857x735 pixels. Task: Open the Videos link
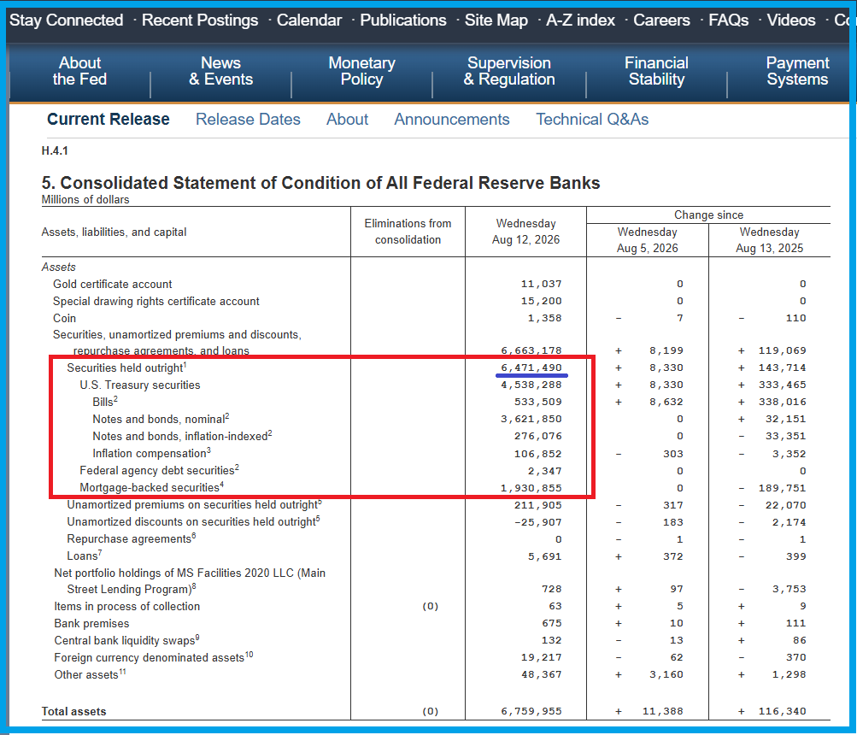click(x=791, y=21)
